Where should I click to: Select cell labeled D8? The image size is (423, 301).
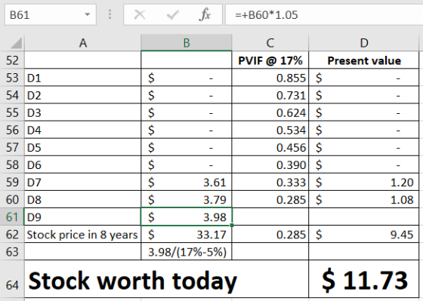tap(83, 199)
